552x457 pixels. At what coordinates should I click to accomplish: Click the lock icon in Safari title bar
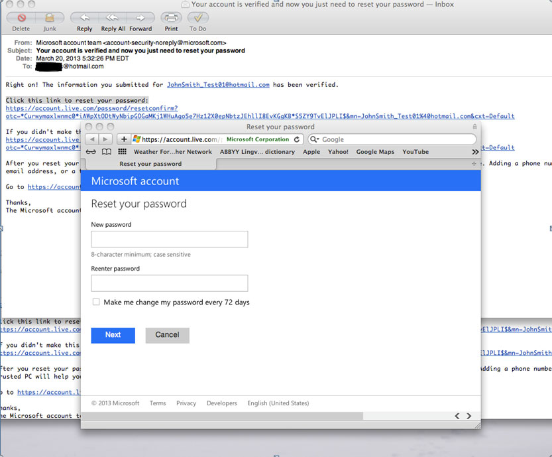[x=474, y=127]
